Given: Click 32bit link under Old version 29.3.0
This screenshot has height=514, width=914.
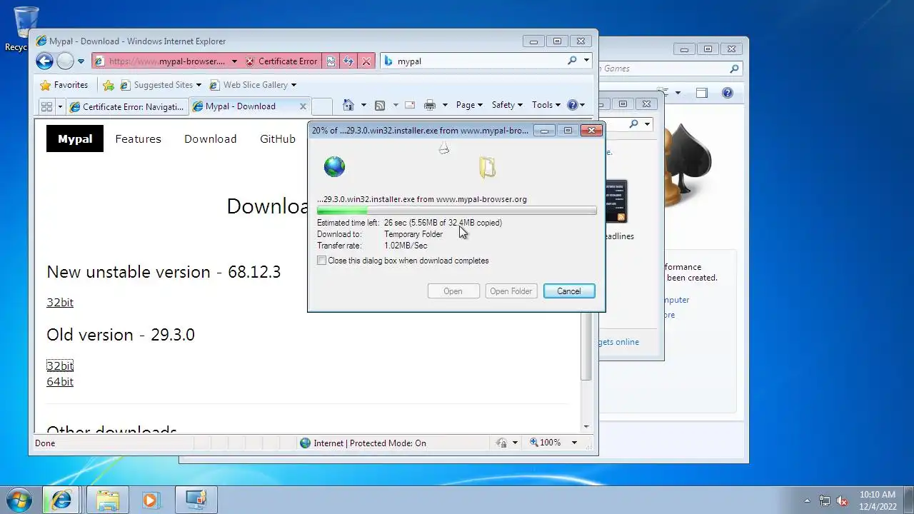Looking at the screenshot, I should click(x=60, y=366).
